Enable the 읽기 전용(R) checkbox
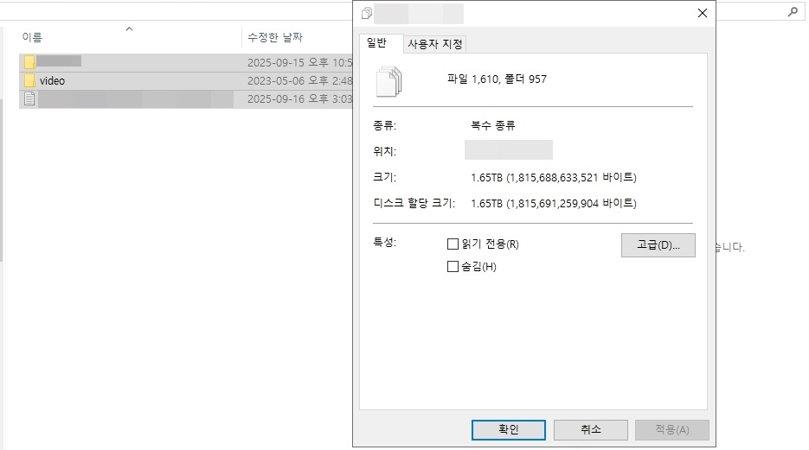The height and width of the screenshot is (450, 809). point(453,244)
